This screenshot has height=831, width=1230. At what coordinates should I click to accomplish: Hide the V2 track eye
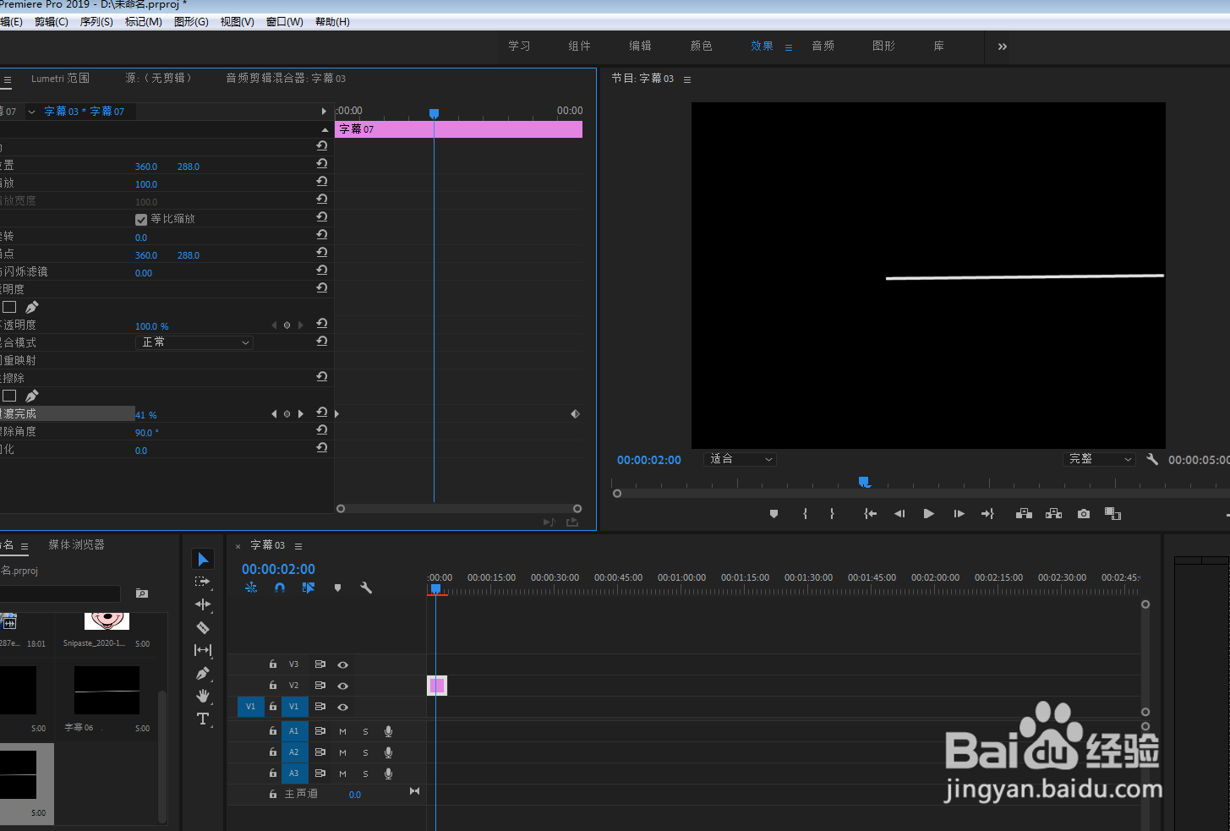tap(343, 686)
